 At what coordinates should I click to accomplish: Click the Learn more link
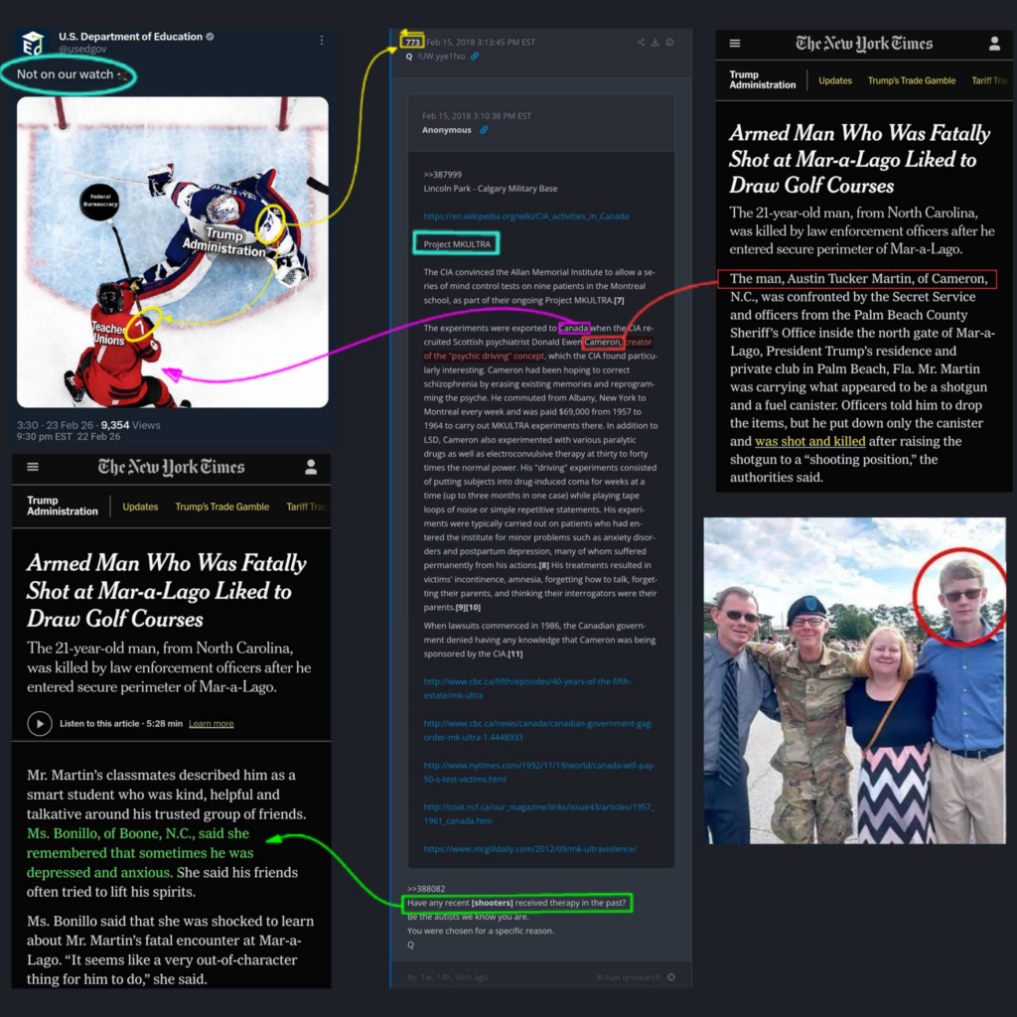point(211,724)
